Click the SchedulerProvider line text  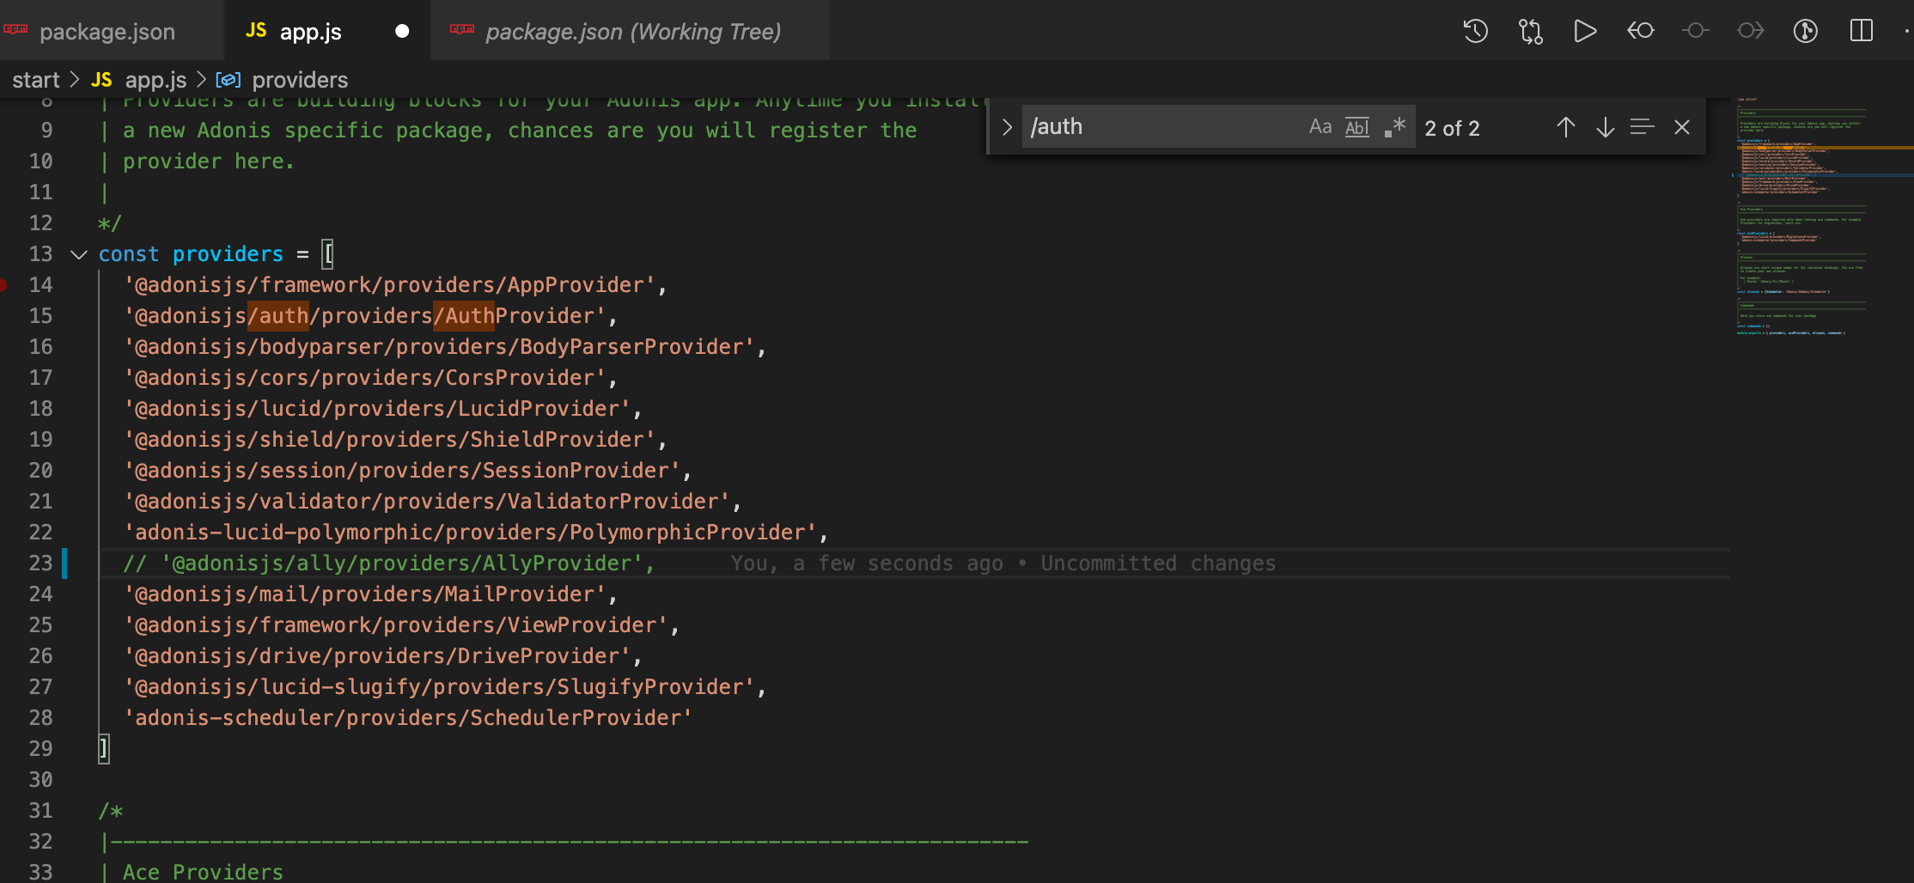(x=408, y=718)
